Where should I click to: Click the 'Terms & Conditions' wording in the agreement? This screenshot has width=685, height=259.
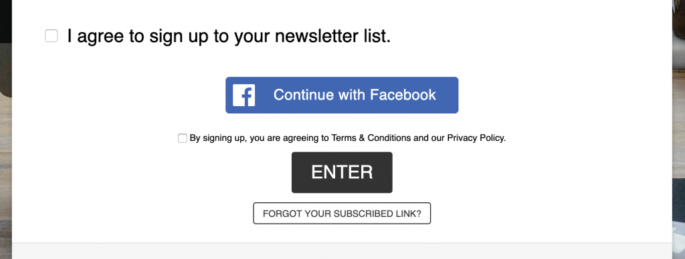point(371,138)
